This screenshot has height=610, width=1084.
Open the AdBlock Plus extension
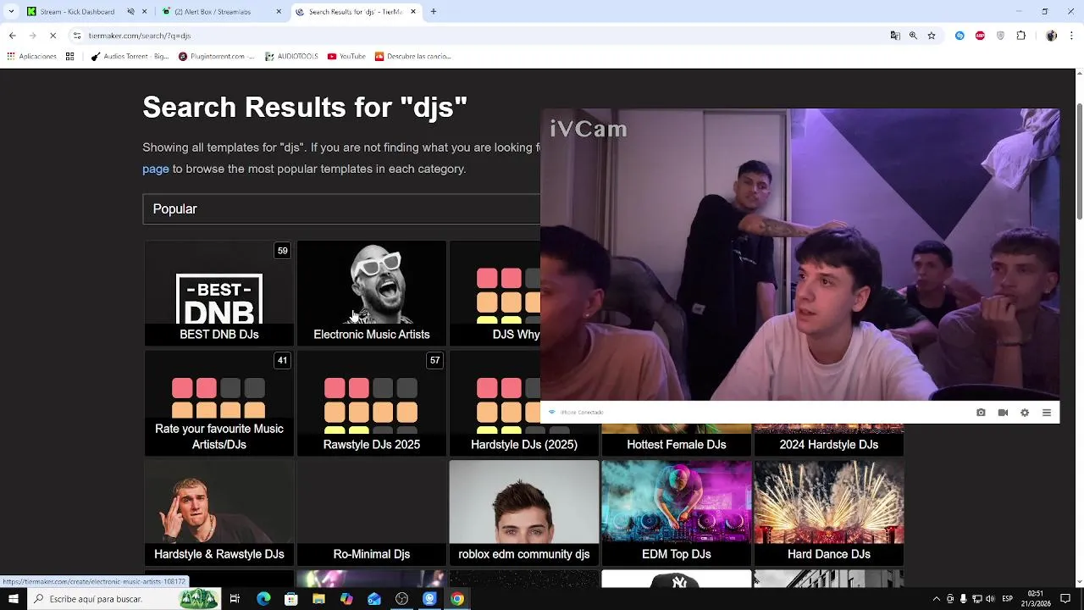[x=980, y=36]
